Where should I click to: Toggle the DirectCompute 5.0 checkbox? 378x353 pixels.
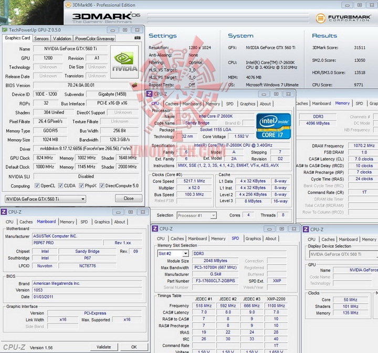102,185
